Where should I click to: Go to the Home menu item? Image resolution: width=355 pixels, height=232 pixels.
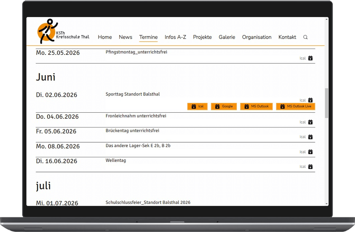click(105, 37)
